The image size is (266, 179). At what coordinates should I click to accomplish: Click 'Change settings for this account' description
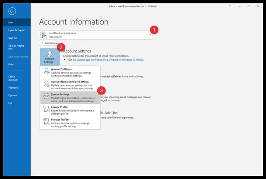(x=96, y=56)
